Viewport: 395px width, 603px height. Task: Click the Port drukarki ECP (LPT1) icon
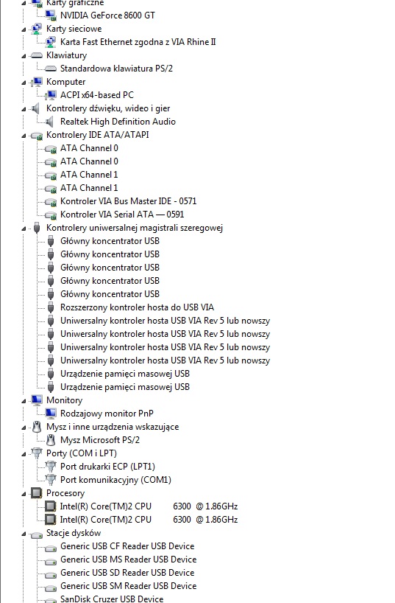click(x=51, y=467)
